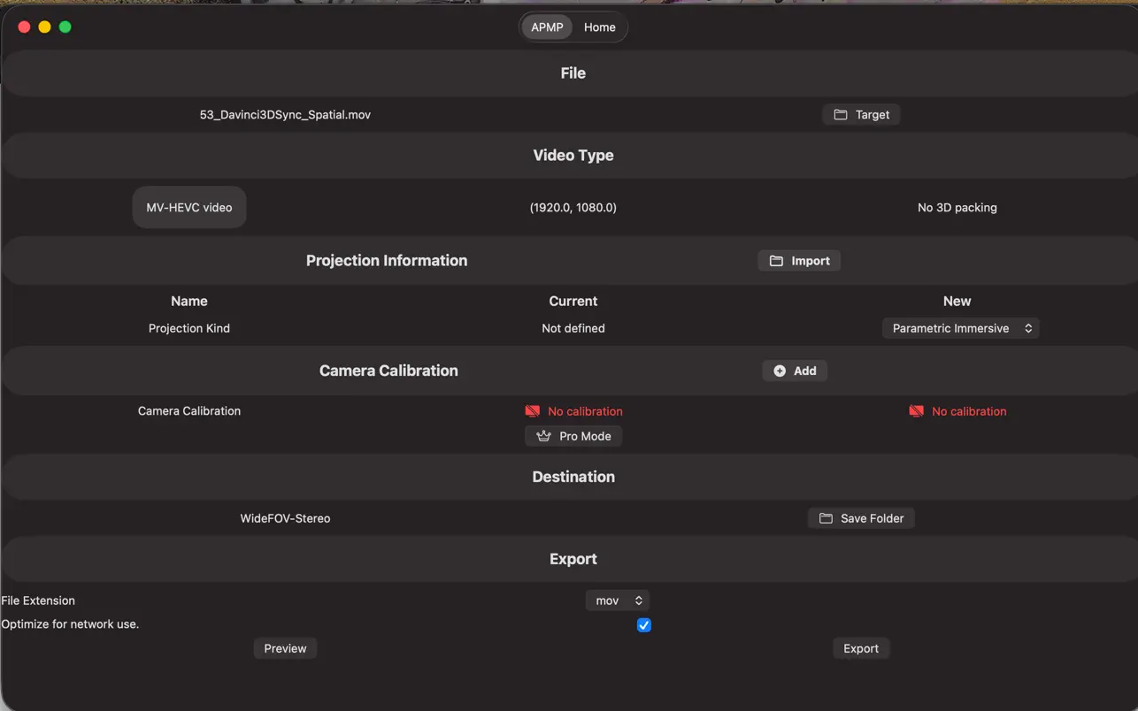The width and height of the screenshot is (1138, 711).
Task: Click the MV-HEVC video badge
Action: coord(188,206)
